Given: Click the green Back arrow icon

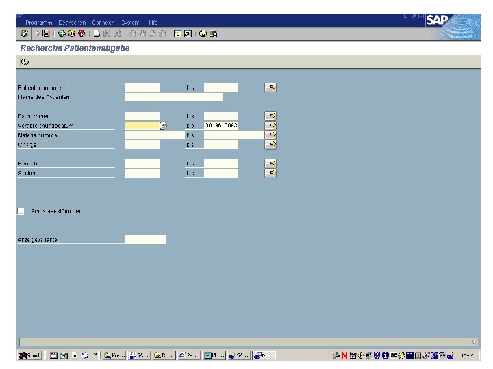Looking at the screenshot, I should (x=62, y=33).
